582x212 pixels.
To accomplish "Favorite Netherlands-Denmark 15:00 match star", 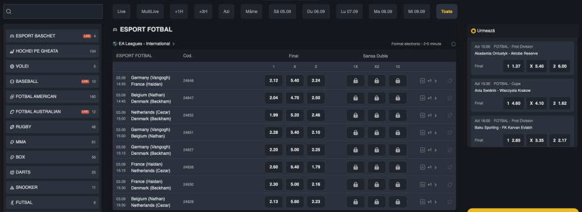I will click(450, 116).
